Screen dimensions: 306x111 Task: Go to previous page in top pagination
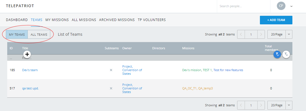pos(241,35)
